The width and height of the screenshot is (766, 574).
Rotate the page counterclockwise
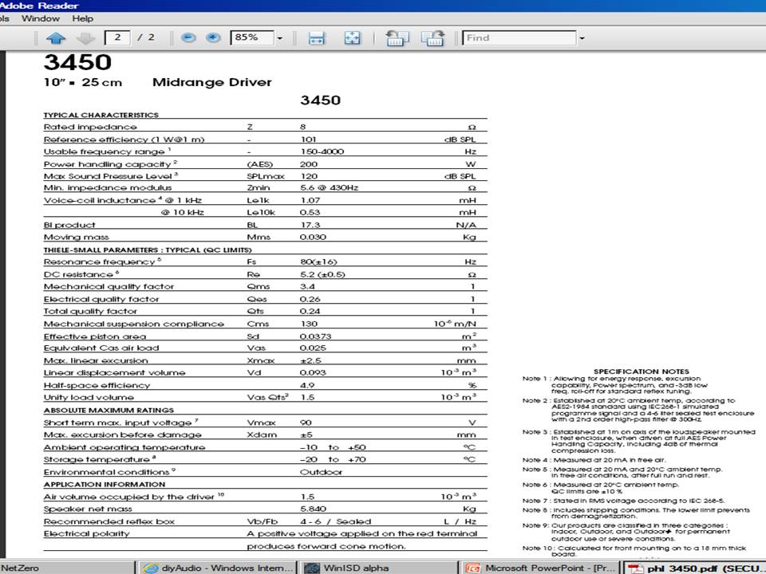click(397, 38)
